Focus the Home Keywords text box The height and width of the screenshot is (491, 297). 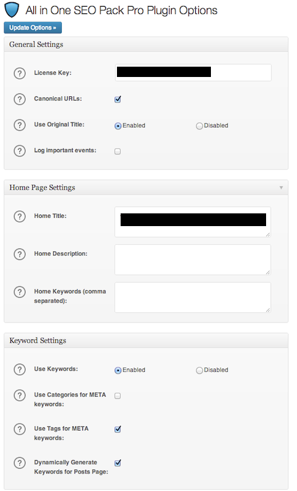point(193,297)
